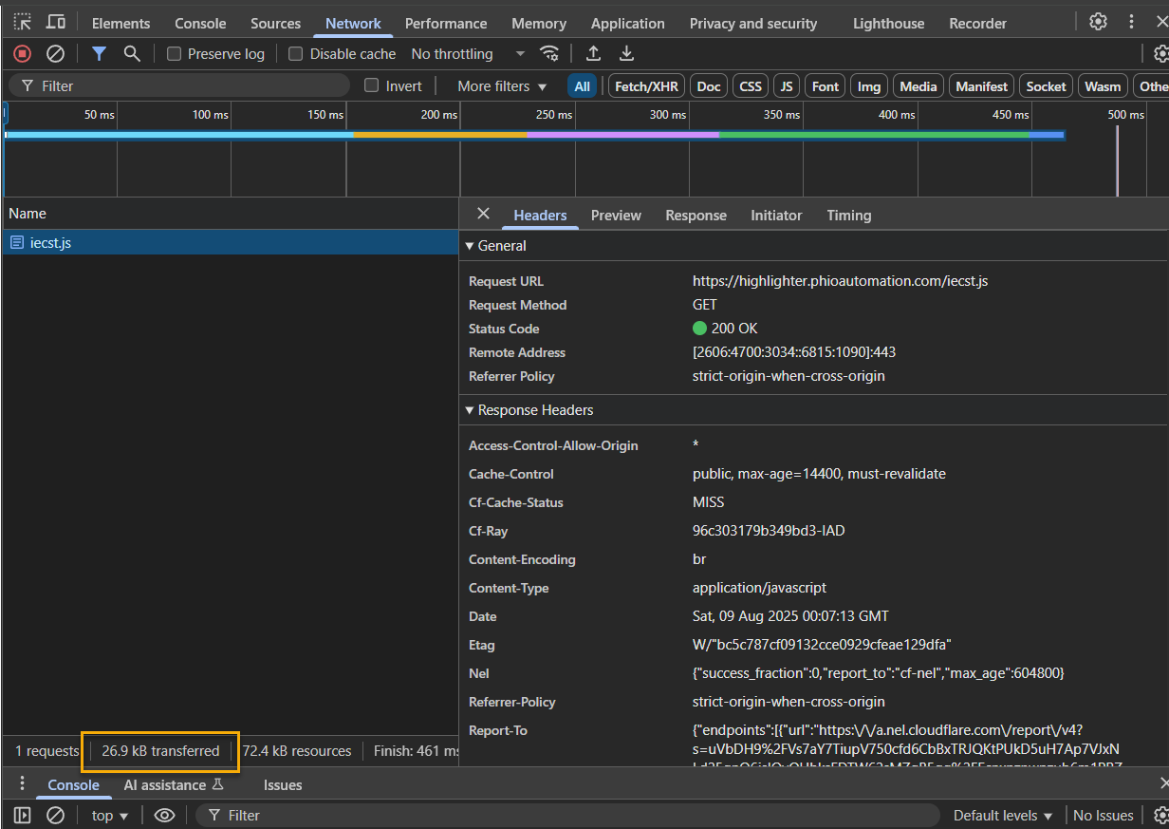Open the Lighthouse panel tab
Screen dimensions: 1169x829
point(888,24)
